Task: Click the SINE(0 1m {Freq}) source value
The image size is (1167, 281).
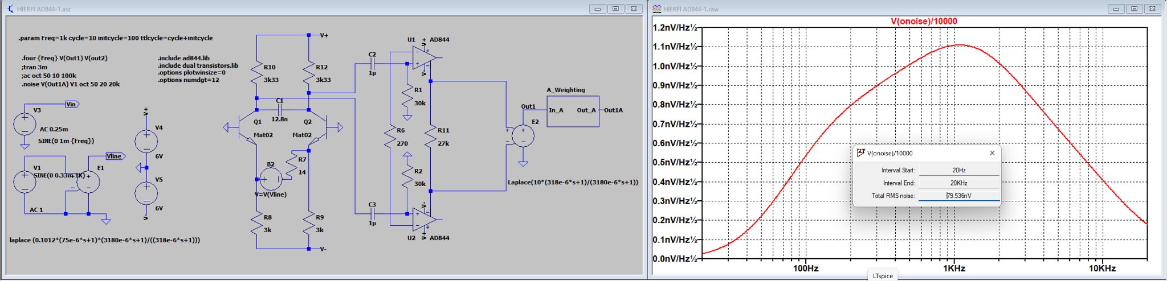Action: click(67, 140)
